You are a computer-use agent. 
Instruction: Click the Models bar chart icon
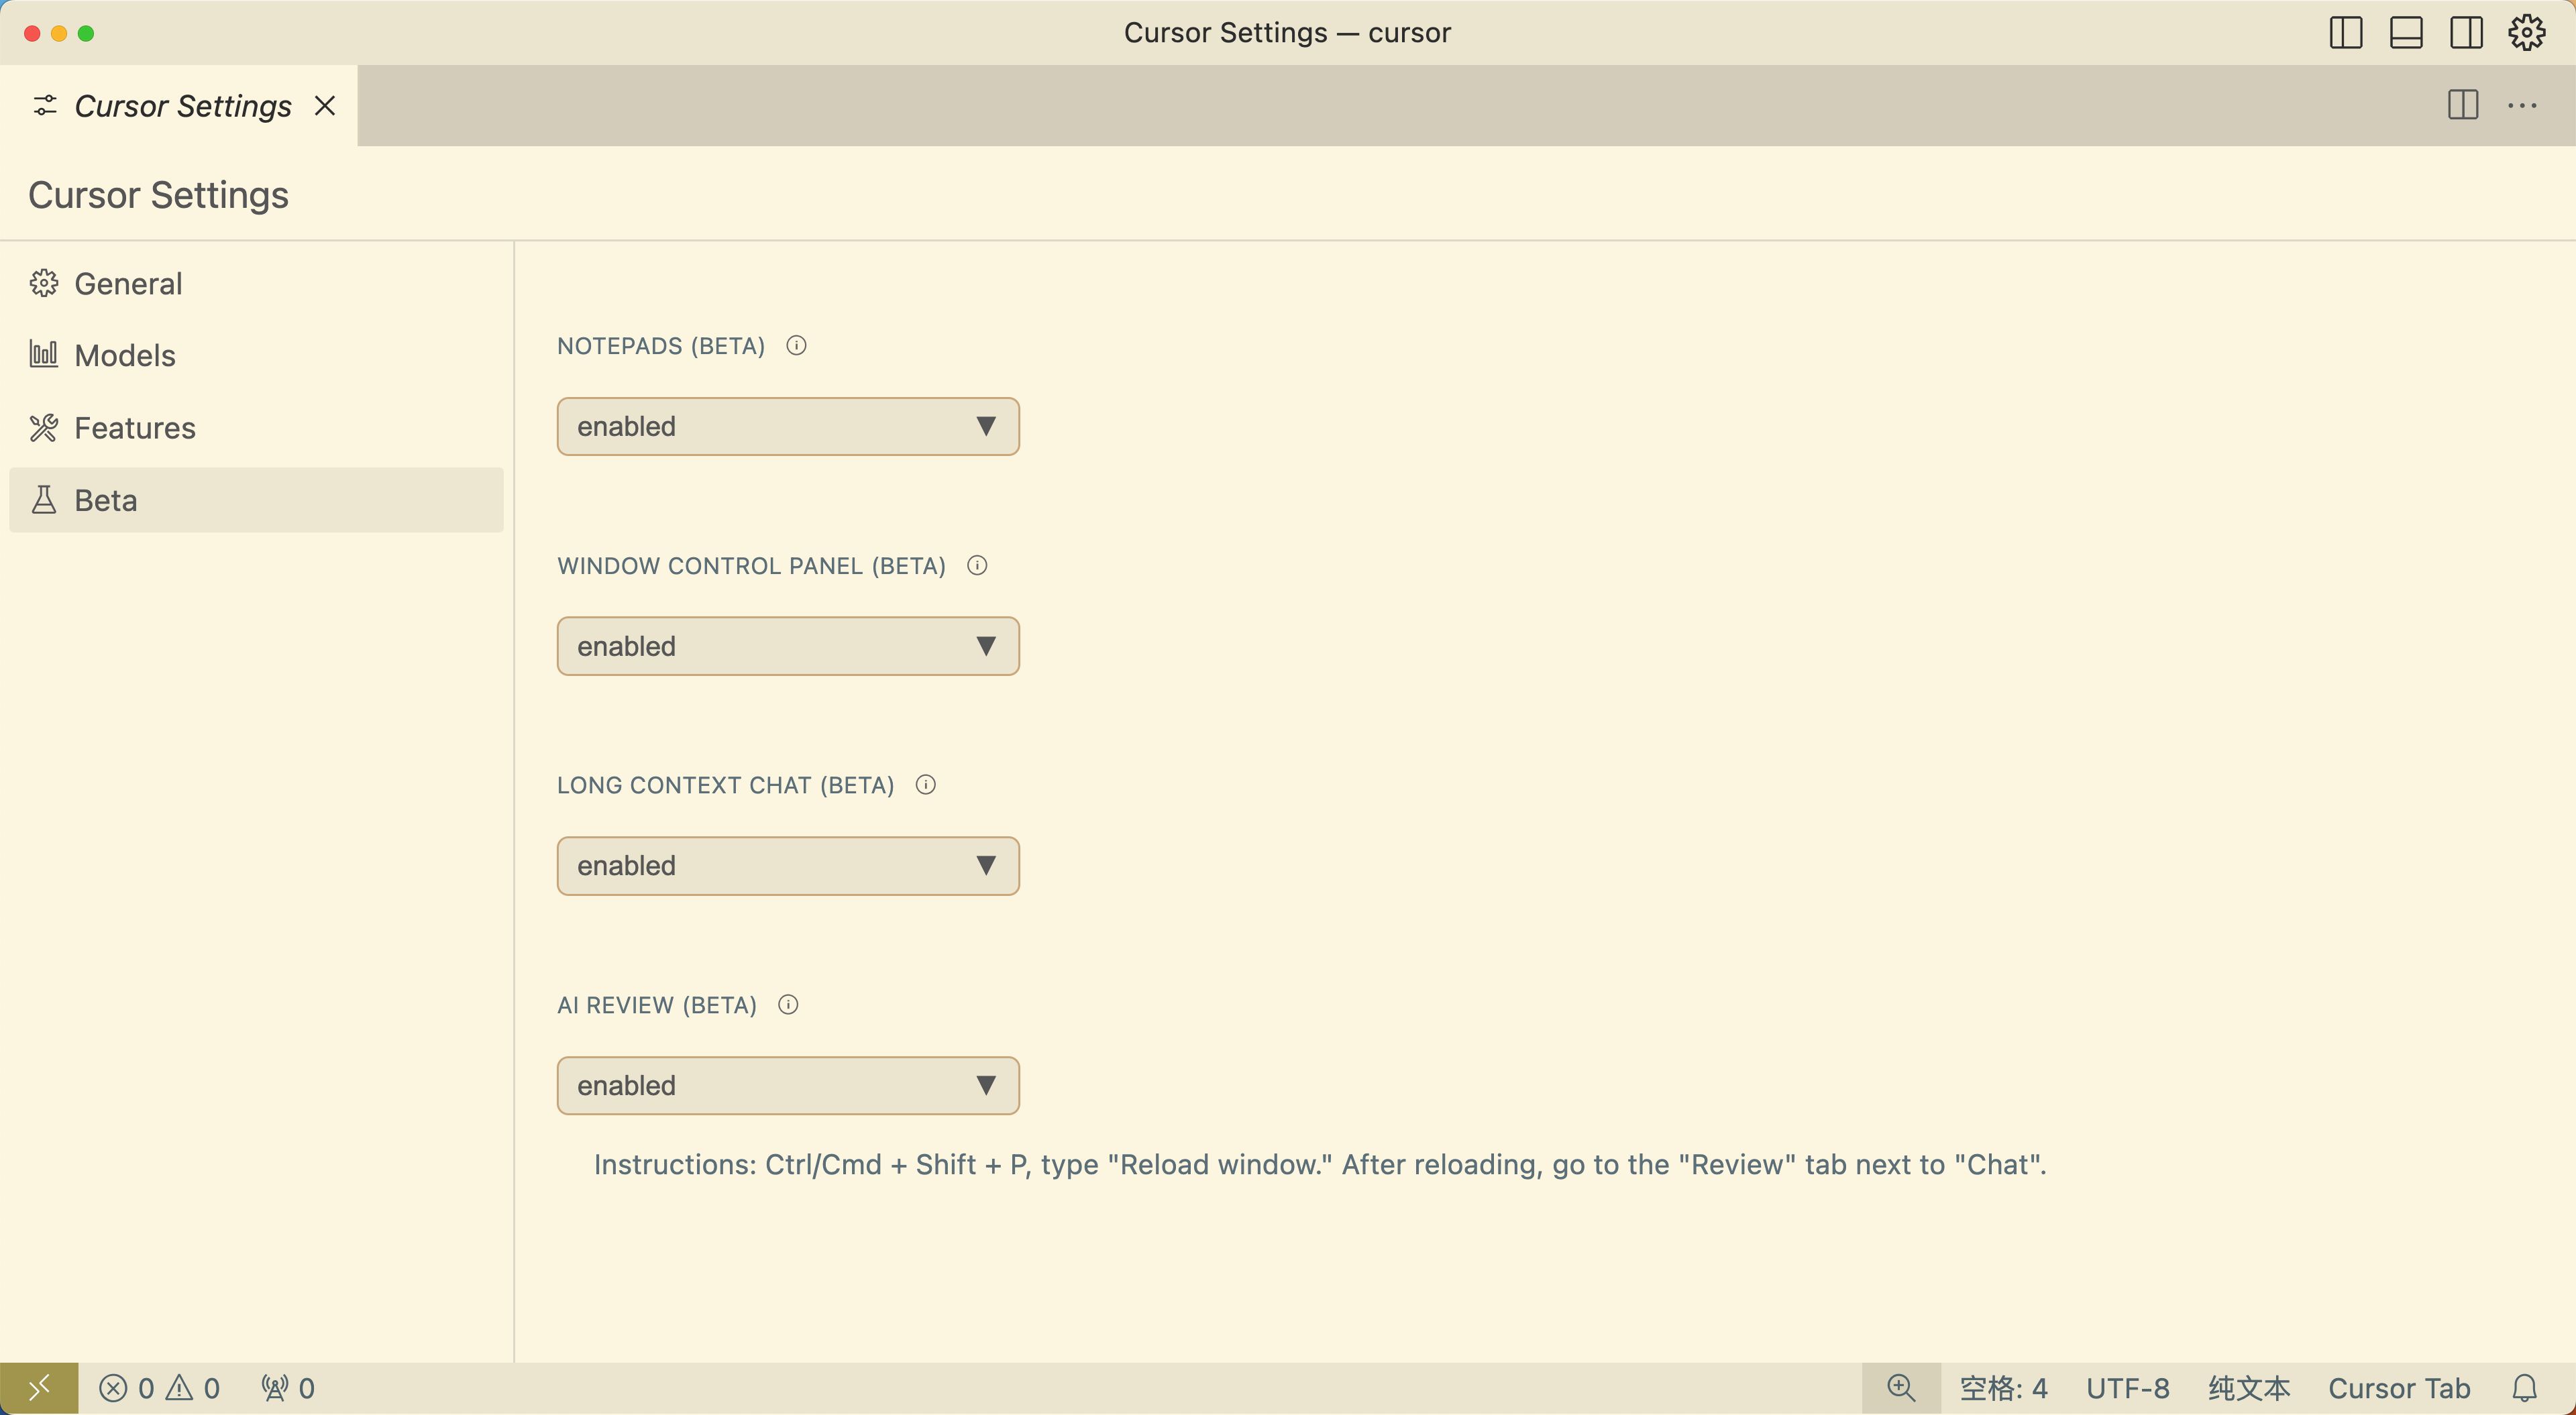coord(44,354)
